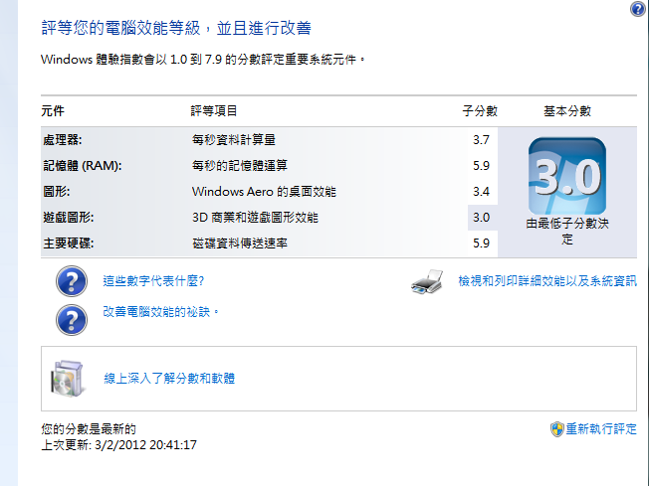Click the highlighted 3.0 subscore for 遊戲圖形
Image resolution: width=649 pixels, height=486 pixels.
point(481,217)
